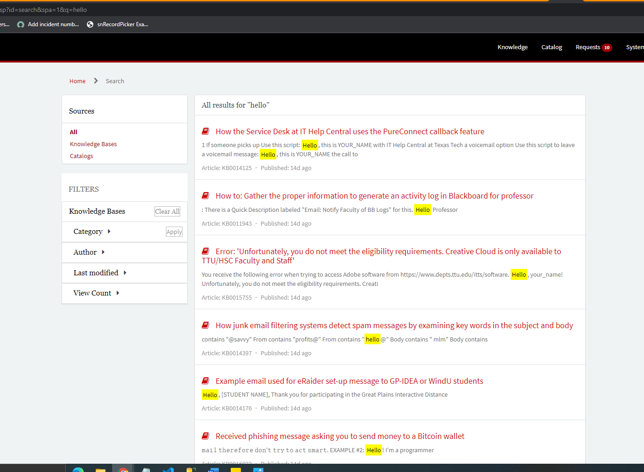Click the book icon next to Creative Cloud error article
Image resolution: width=644 pixels, height=472 pixels.
pos(205,251)
